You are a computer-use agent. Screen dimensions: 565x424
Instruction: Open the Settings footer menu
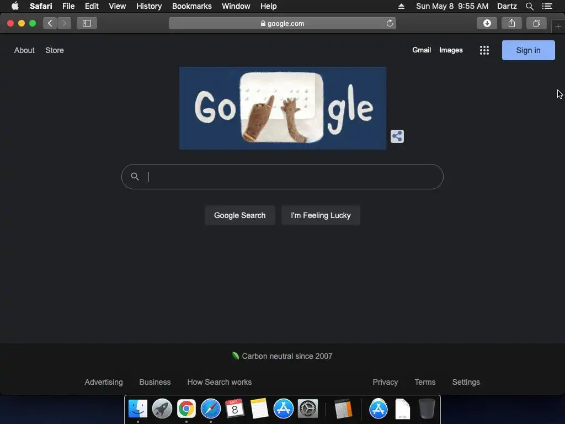(466, 382)
